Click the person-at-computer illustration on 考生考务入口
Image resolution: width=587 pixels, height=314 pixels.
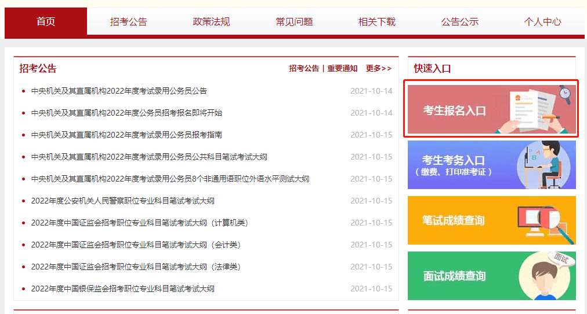[545, 165]
